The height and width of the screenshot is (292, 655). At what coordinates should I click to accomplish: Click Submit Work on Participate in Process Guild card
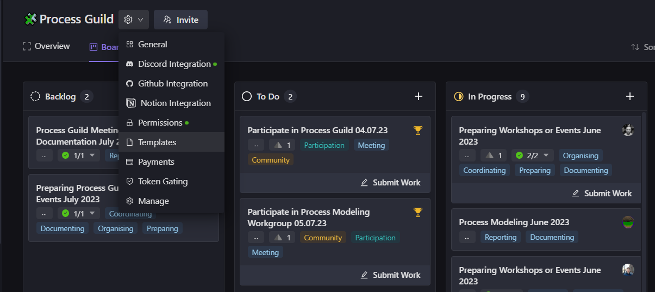click(390, 183)
